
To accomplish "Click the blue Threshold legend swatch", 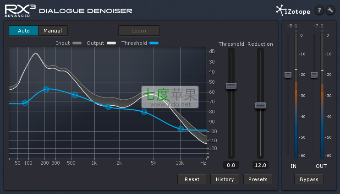I will [154, 43].
